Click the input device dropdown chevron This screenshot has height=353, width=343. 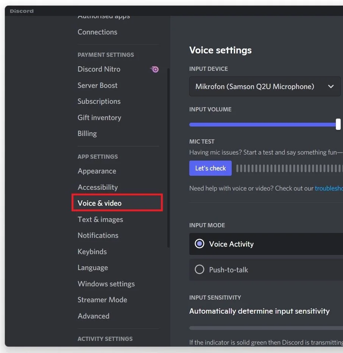pyautogui.click(x=331, y=86)
